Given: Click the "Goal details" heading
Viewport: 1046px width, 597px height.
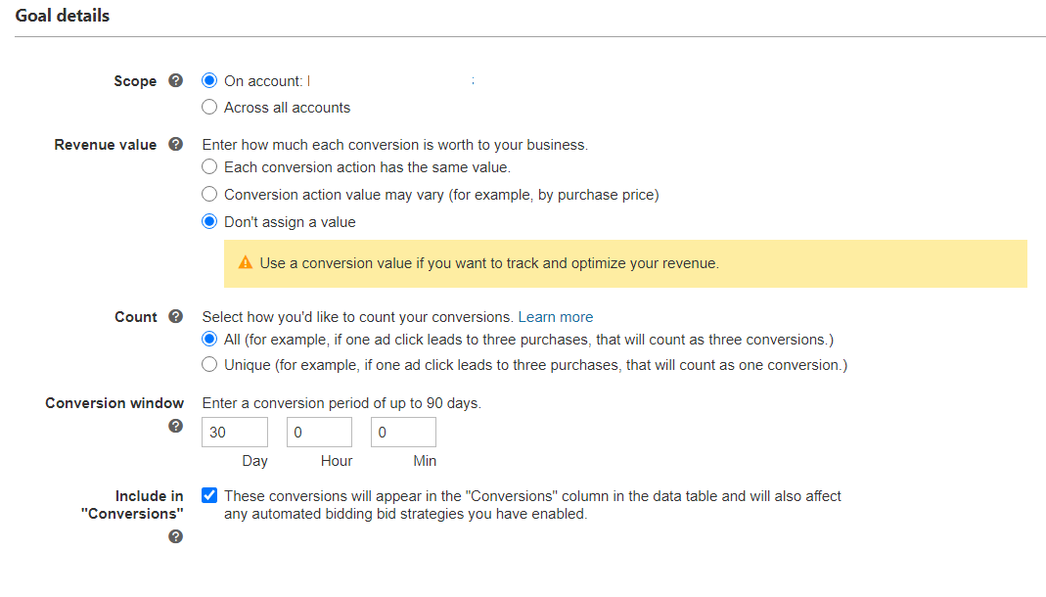Looking at the screenshot, I should click(62, 15).
